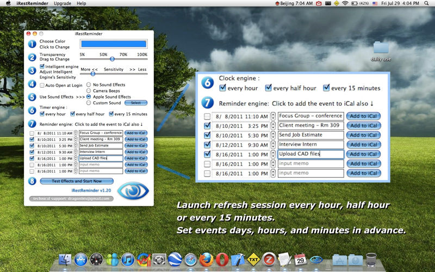Launch Firefox from the Dock
Image resolution: width=435 pixels, height=272 pixels.
pyautogui.click(x=207, y=260)
